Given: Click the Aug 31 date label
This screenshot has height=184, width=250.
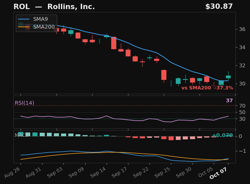Looking at the screenshot, I should [34, 173].
